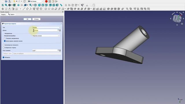
Task: Click the Create datum line icon
Action: click(24, 9)
